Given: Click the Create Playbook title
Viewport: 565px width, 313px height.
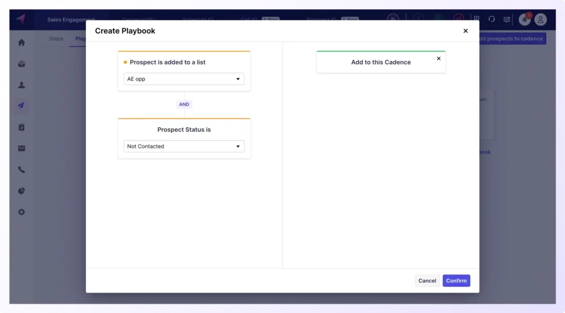Looking at the screenshot, I should (x=125, y=31).
